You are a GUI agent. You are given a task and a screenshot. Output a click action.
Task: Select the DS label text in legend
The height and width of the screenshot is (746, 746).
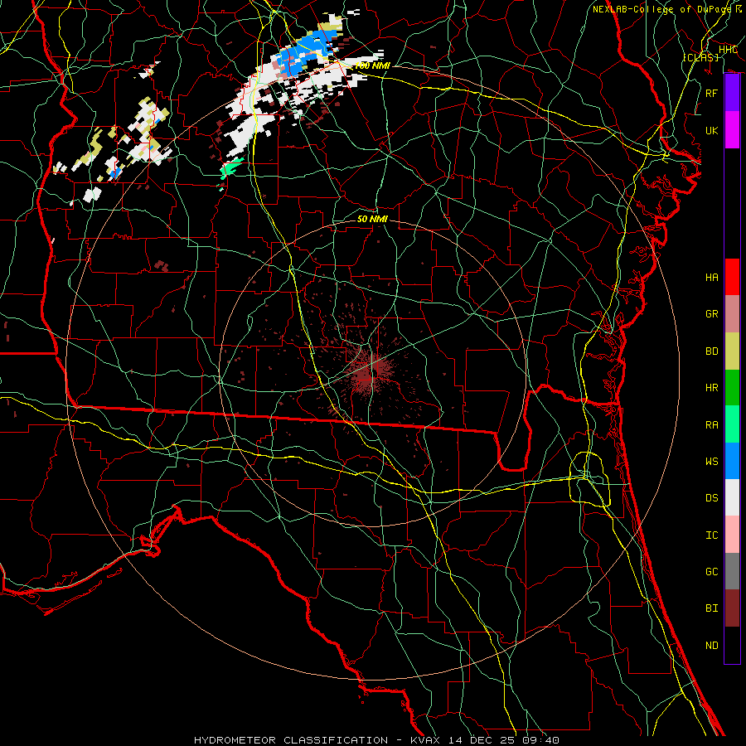711,498
